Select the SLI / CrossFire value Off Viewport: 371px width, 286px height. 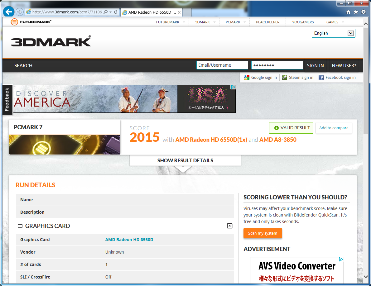click(108, 277)
